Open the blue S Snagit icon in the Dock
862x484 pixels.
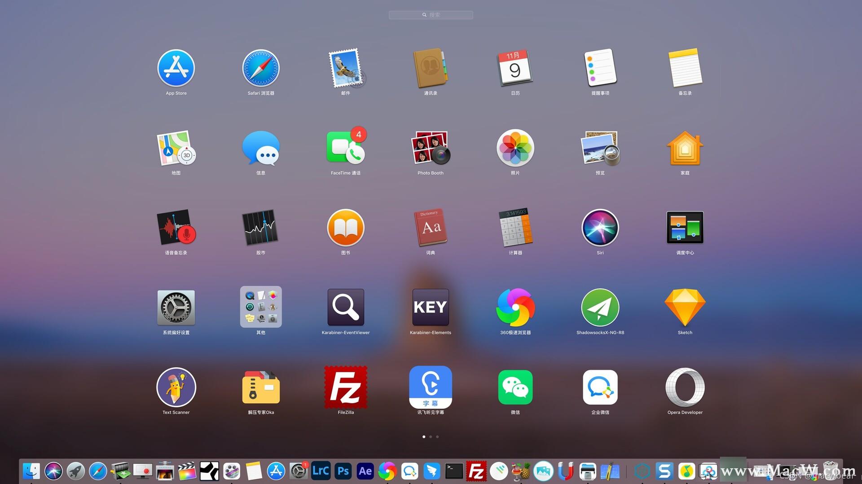(x=664, y=471)
